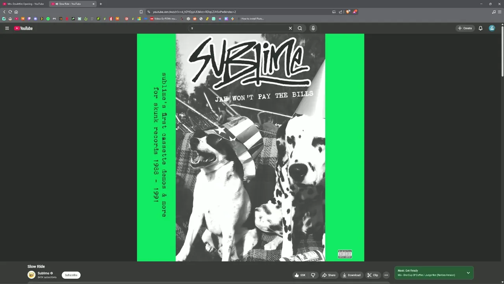The width and height of the screenshot is (504, 284).
Task: Open the browser main menu
Action: (x=500, y=12)
